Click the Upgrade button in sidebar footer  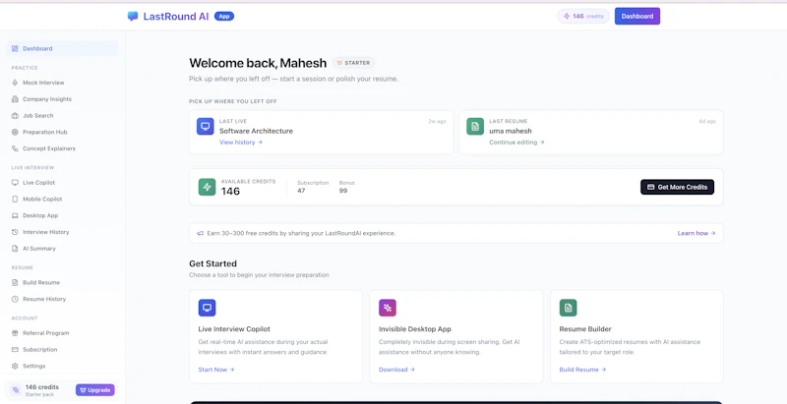(x=94, y=390)
